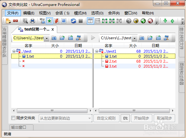Toggle vertical layout view icon
Image resolution: width=186 pixels, height=138 pixels.
click(90, 21)
